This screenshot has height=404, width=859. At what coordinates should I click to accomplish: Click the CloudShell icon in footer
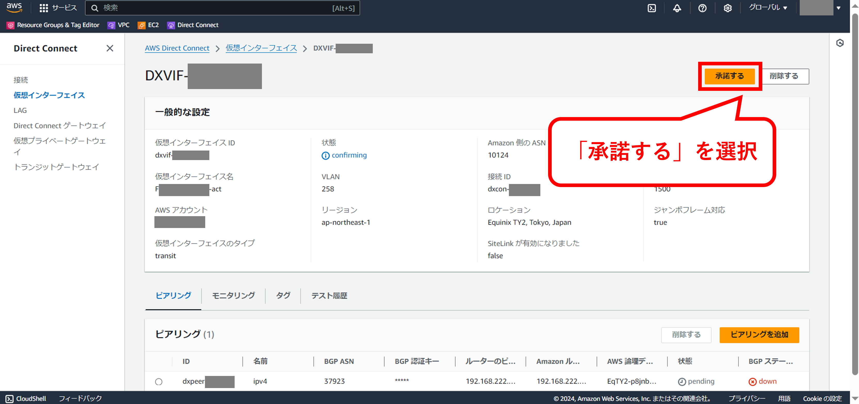pos(9,399)
